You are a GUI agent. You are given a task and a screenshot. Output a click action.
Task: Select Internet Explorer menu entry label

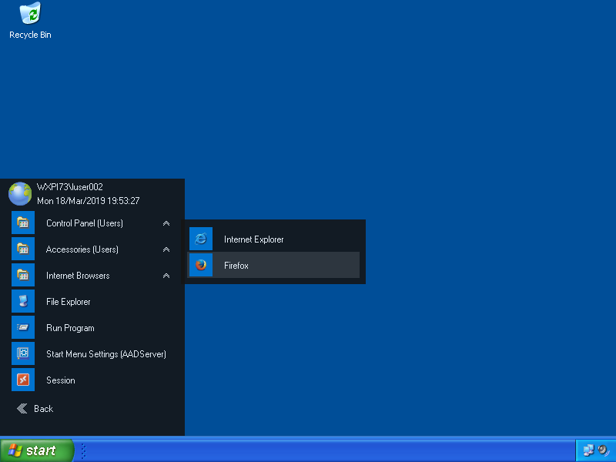click(253, 239)
